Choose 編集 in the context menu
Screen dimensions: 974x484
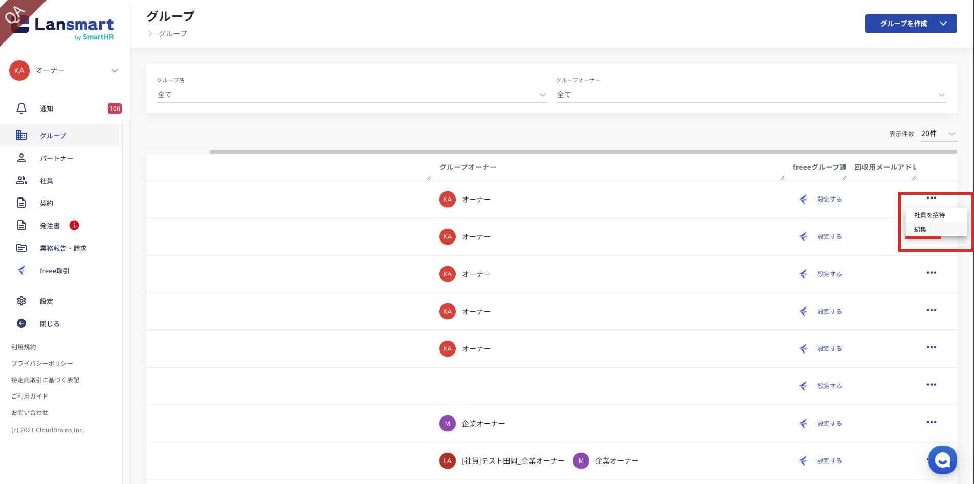pos(920,230)
